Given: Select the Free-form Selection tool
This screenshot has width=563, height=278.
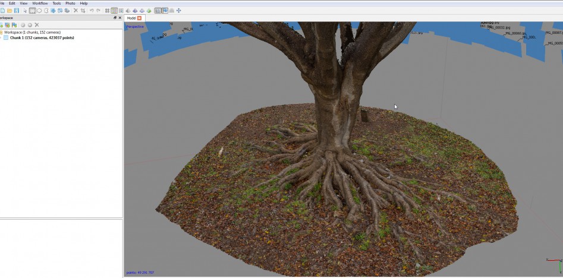Looking at the screenshot, I should coord(46,11).
